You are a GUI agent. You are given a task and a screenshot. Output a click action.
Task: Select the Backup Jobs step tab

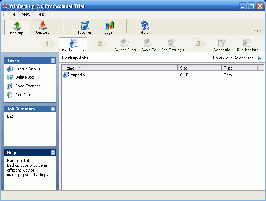[73, 45]
